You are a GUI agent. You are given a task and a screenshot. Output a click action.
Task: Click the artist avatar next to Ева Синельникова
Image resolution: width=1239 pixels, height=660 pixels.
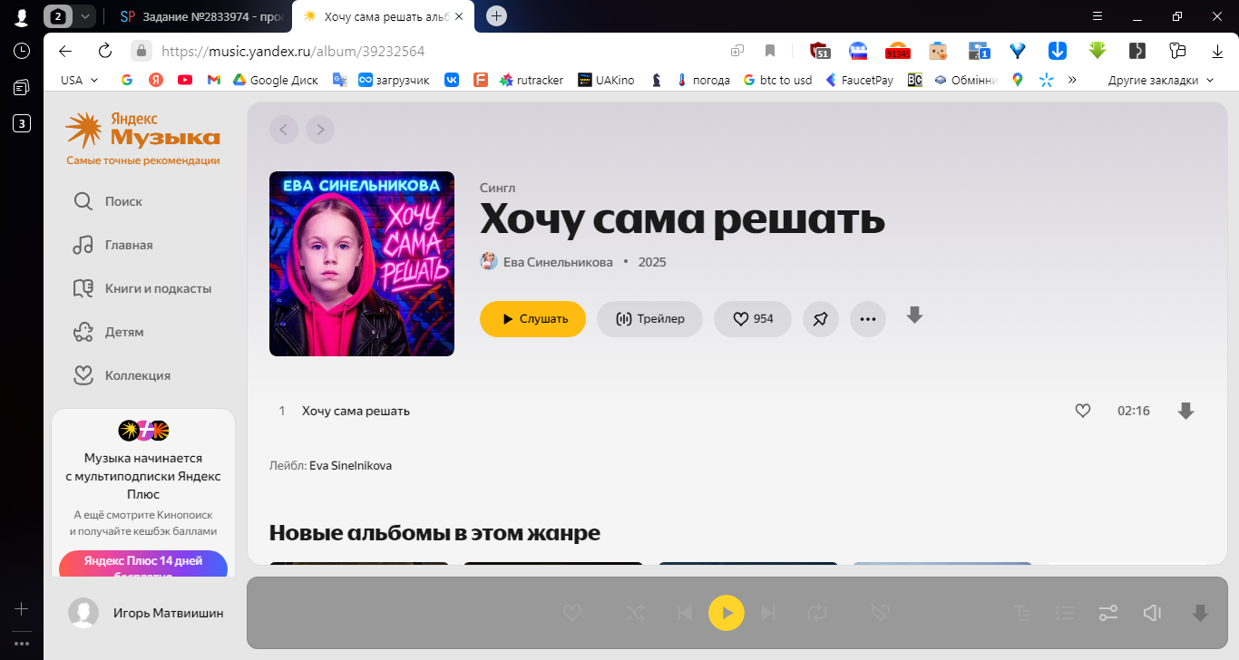pyautogui.click(x=489, y=262)
